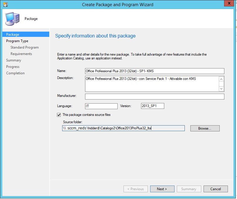237x199 pixels.
Task: Click the Browse... button
Action: pos(205,128)
